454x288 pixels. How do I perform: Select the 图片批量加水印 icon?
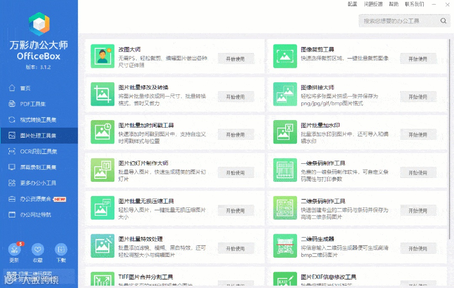[285, 132]
